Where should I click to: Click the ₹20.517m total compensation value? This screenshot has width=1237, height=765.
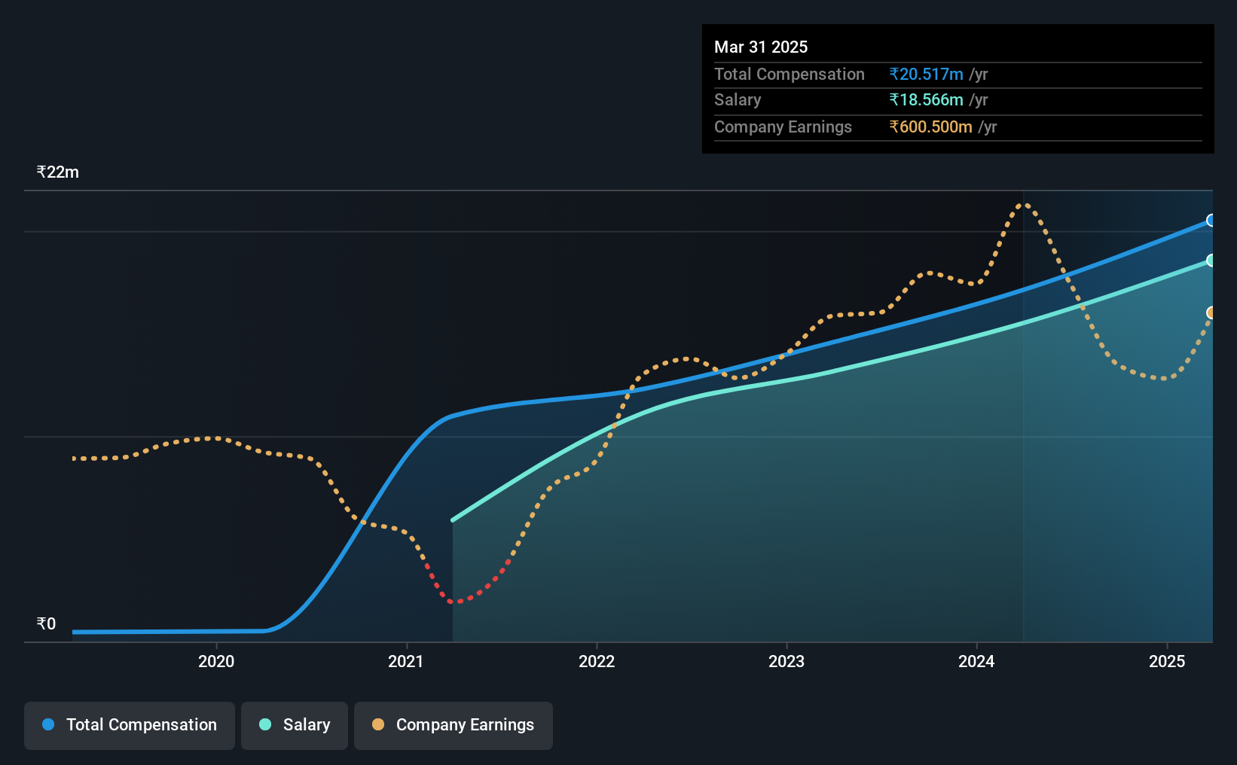926,74
